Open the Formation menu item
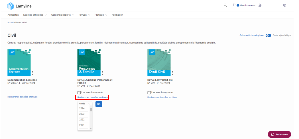The image size is (299, 139). point(117,15)
